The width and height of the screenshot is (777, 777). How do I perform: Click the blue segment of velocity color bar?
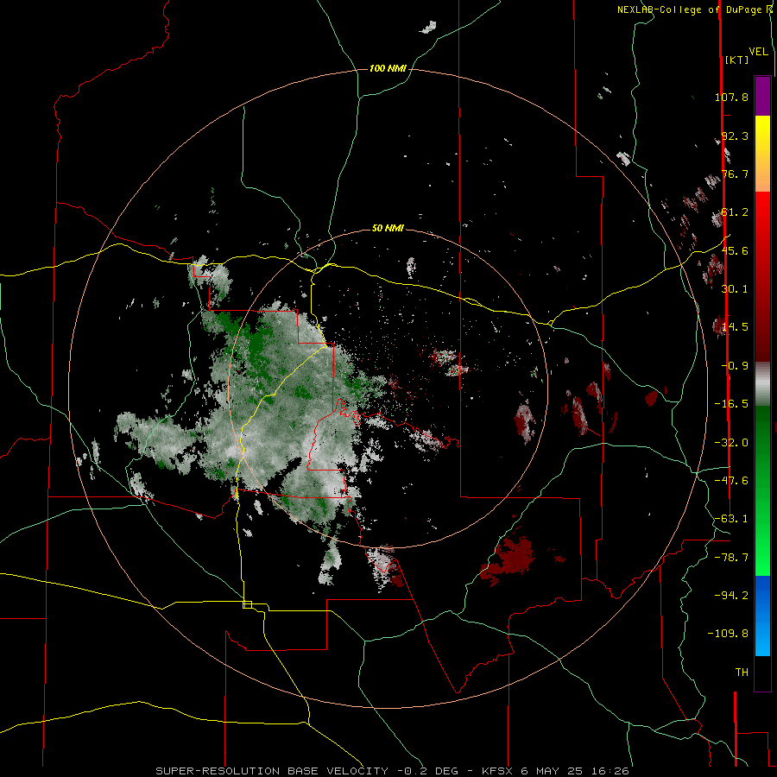pyautogui.click(x=762, y=616)
